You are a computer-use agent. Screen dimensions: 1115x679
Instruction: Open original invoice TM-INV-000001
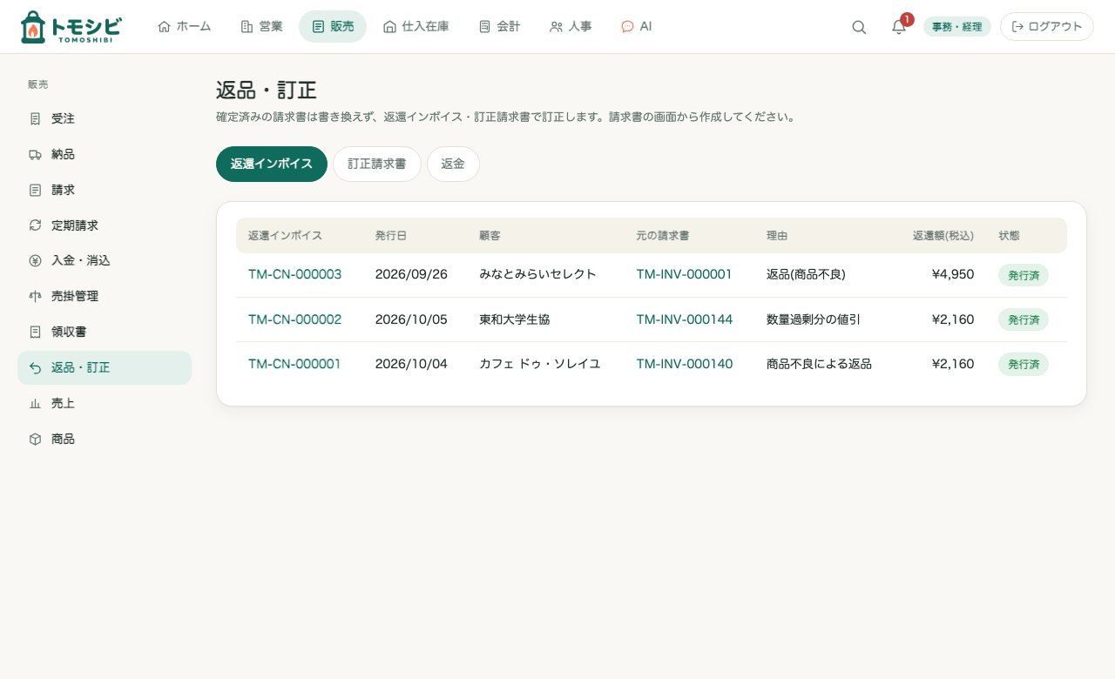(684, 274)
